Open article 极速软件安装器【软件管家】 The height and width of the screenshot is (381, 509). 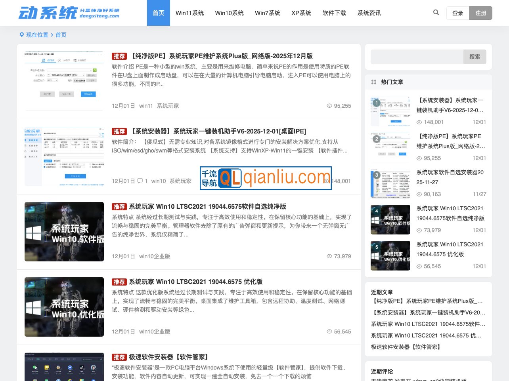coord(168,357)
